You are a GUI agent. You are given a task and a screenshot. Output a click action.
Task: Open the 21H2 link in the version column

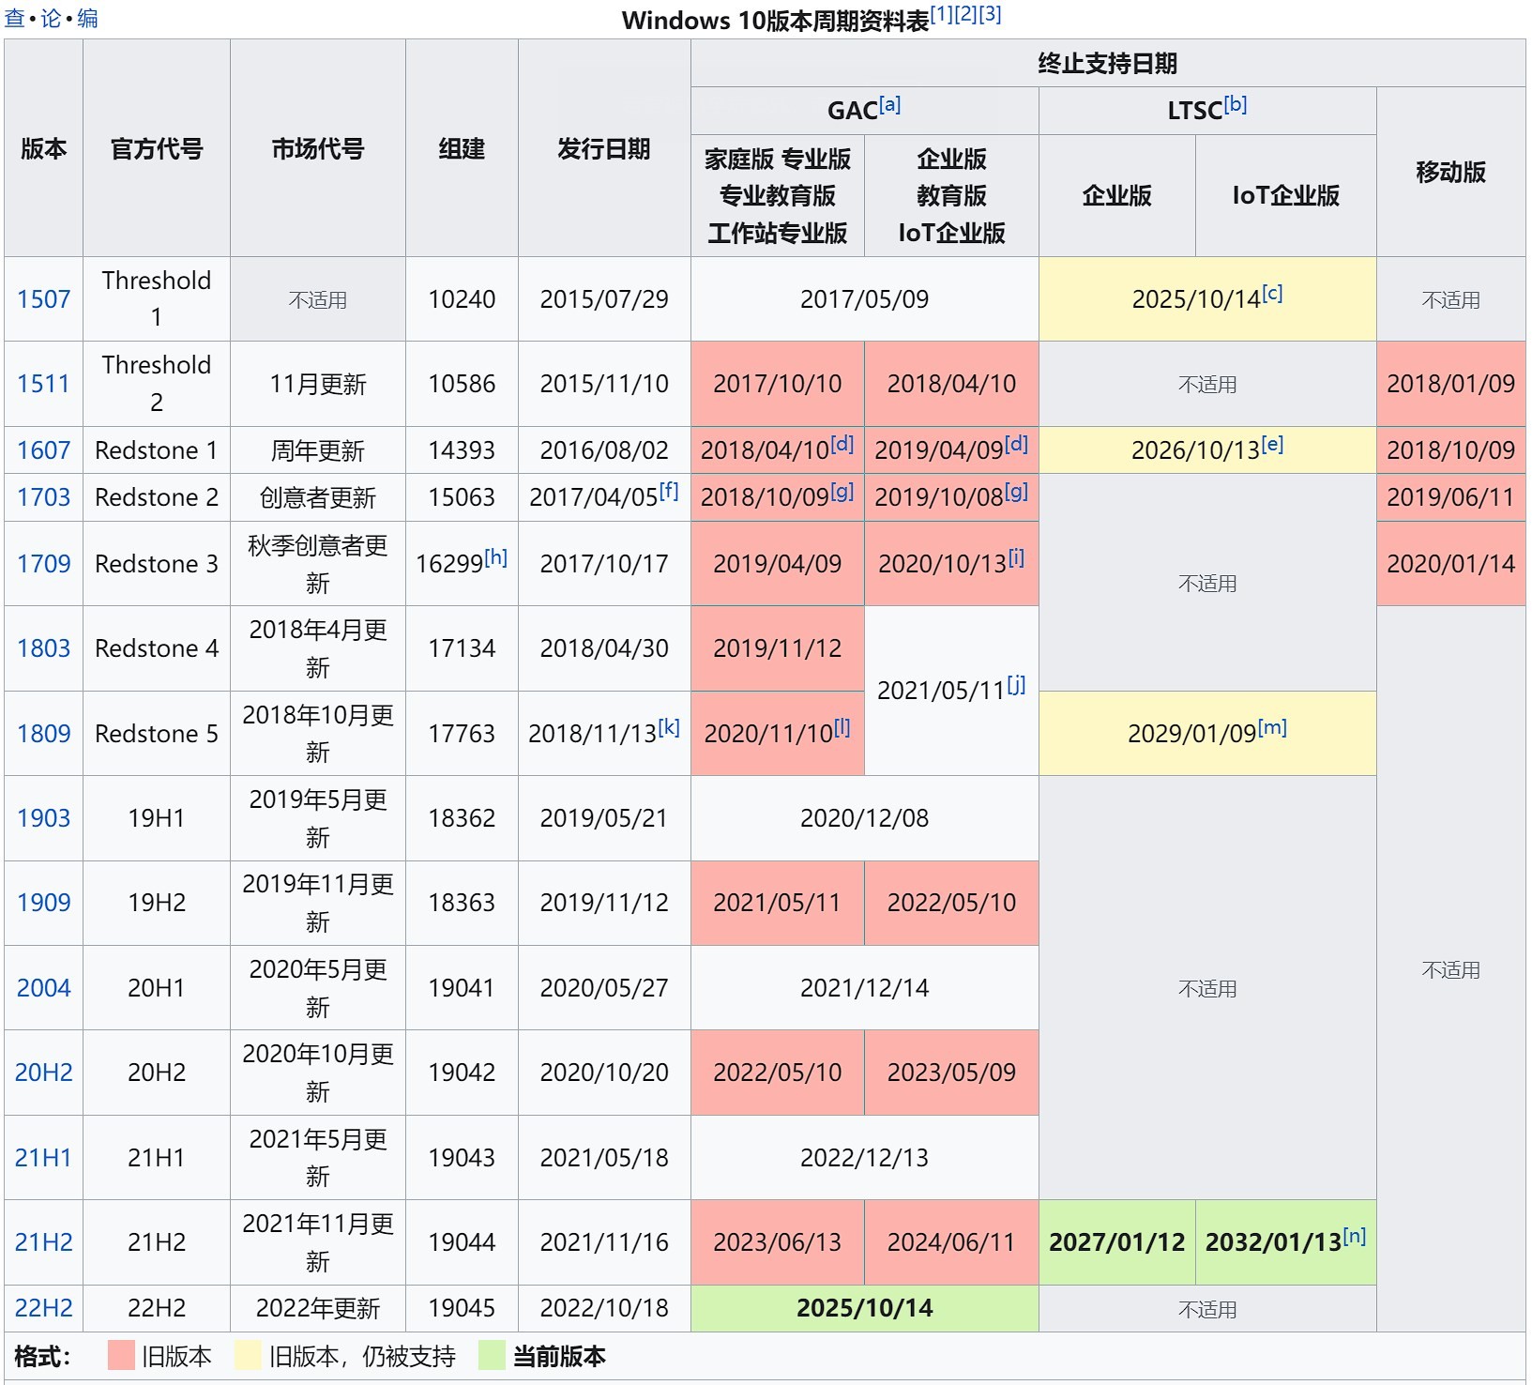coord(43,1242)
